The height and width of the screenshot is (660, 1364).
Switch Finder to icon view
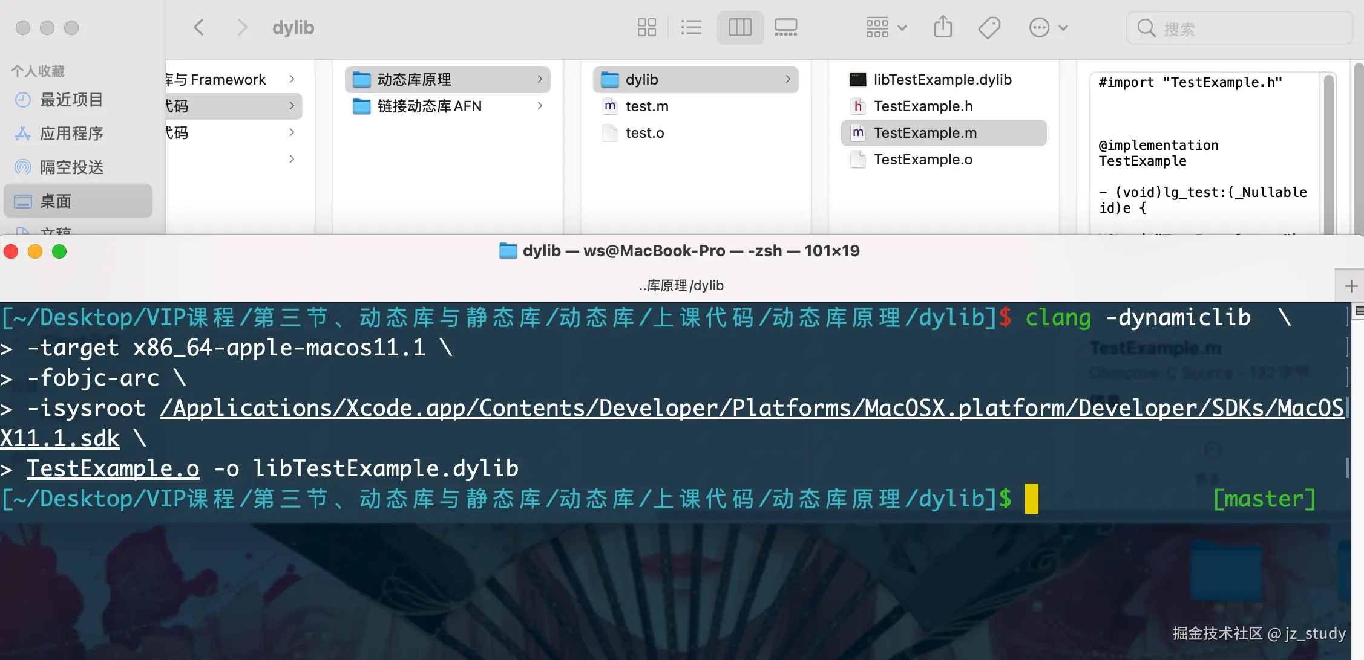(646, 27)
